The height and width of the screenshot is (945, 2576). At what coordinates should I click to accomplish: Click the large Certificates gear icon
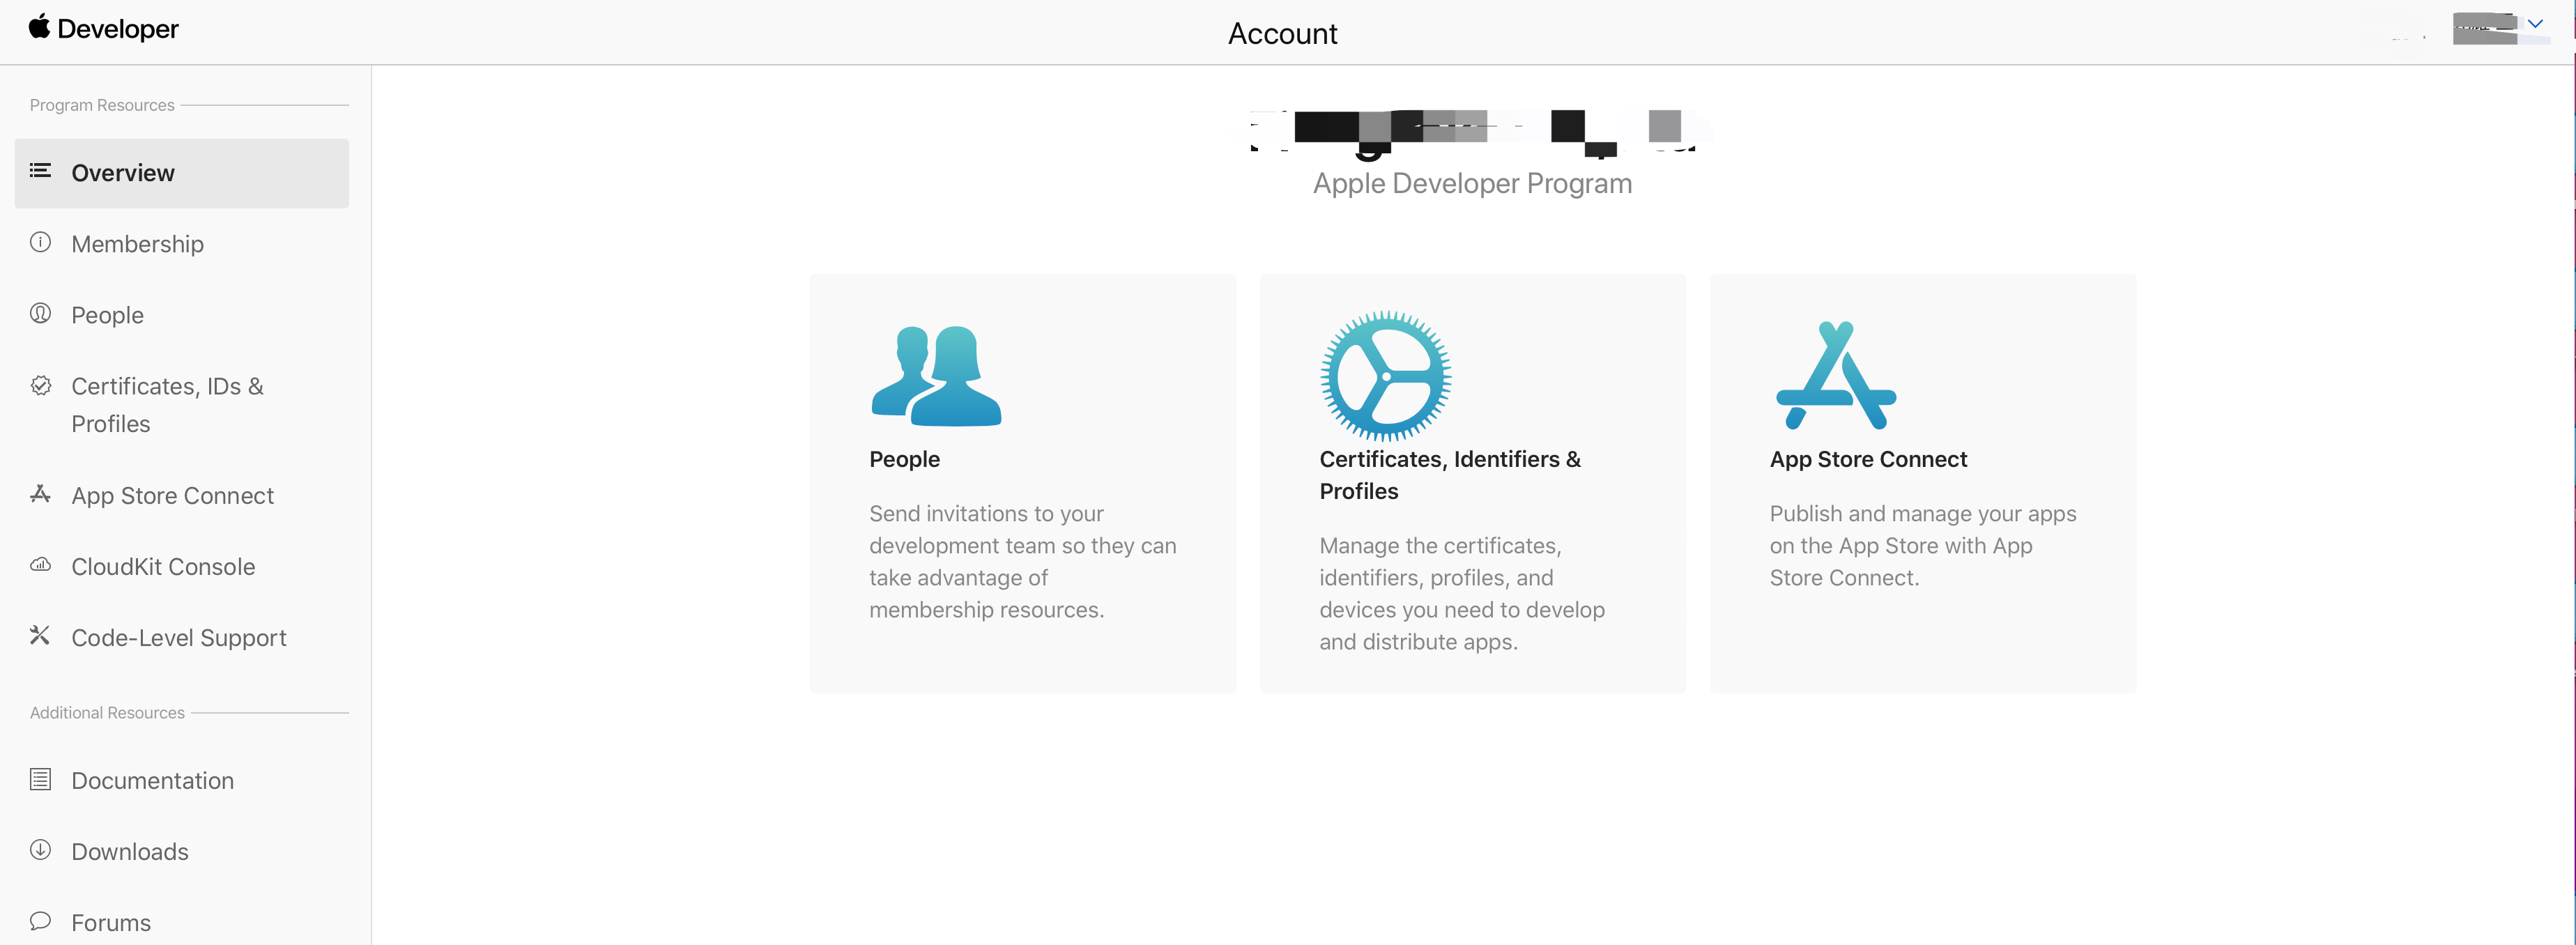(1385, 376)
